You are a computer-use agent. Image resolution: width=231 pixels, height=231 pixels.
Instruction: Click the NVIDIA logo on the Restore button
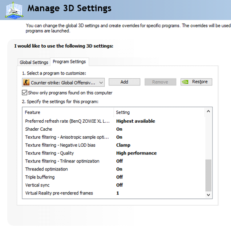tap(185, 82)
